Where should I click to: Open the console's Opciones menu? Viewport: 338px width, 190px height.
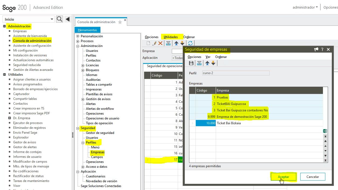click(x=152, y=37)
